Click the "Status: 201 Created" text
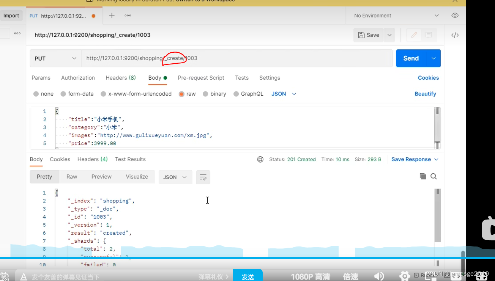Viewport: 495px width, 281px height. (292, 159)
